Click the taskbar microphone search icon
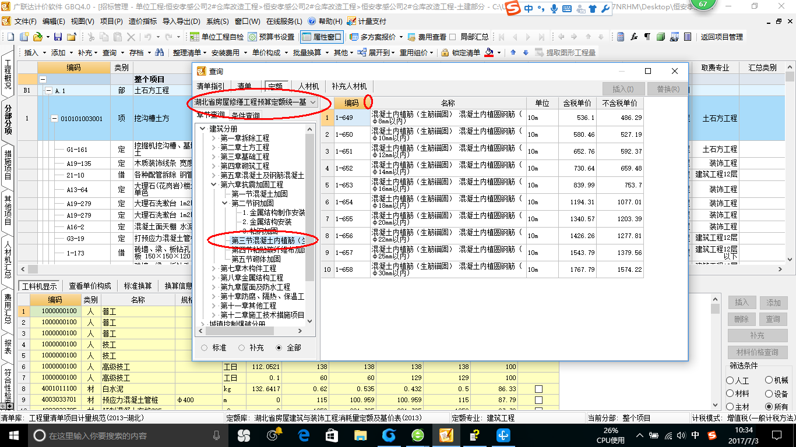The image size is (796, 447). click(x=217, y=435)
